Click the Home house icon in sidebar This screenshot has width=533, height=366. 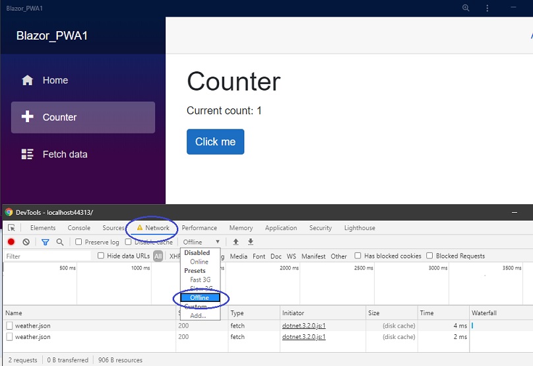pos(28,81)
